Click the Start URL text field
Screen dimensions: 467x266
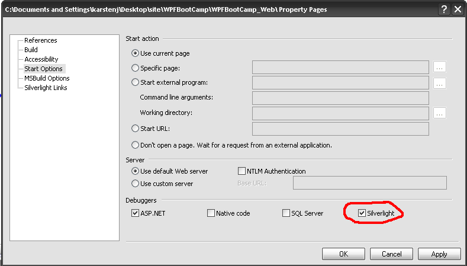340,129
